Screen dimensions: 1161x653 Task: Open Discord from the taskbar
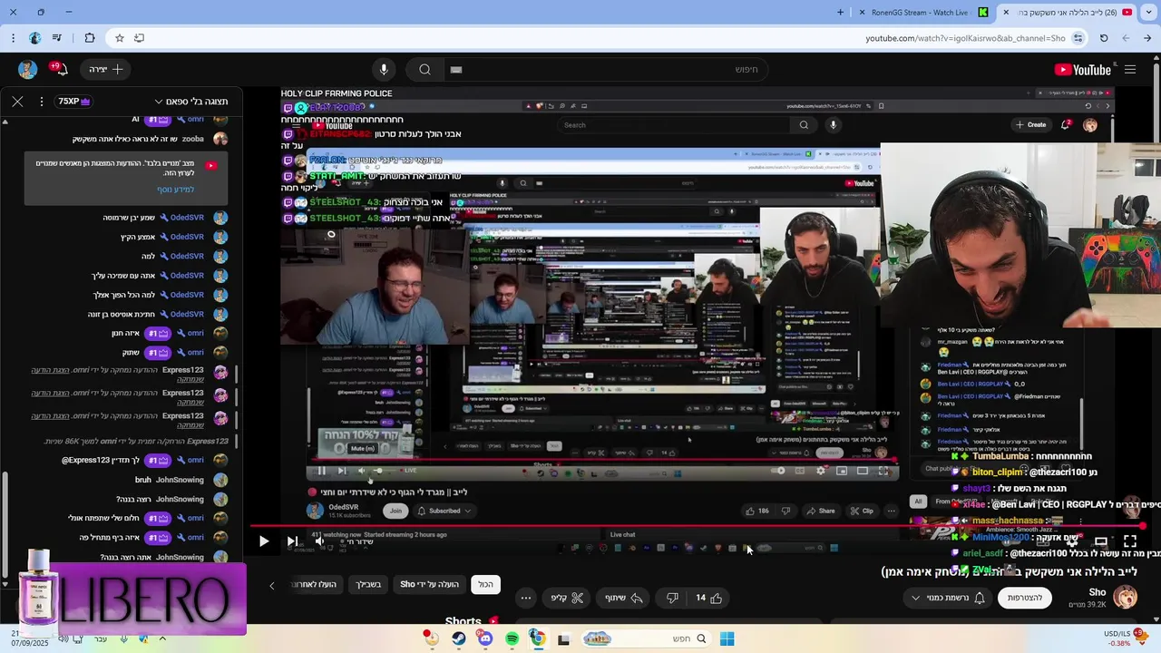[x=485, y=638]
